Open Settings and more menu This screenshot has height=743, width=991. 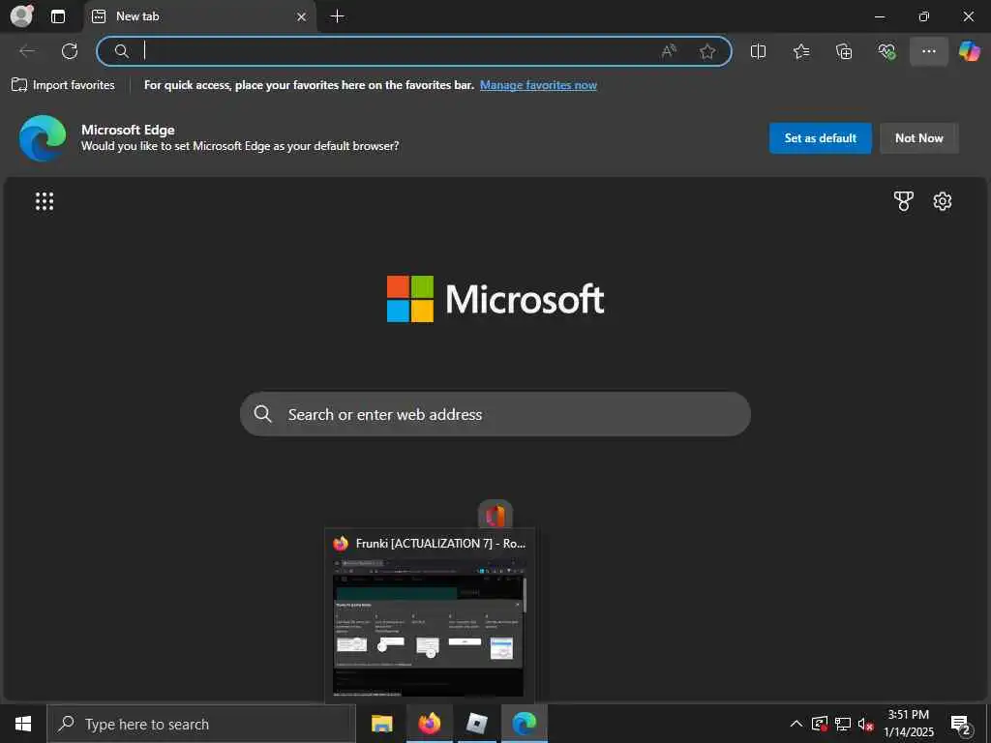click(928, 51)
